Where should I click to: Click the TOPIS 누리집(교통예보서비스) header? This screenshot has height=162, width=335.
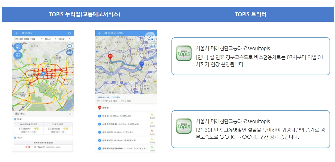click(x=85, y=14)
